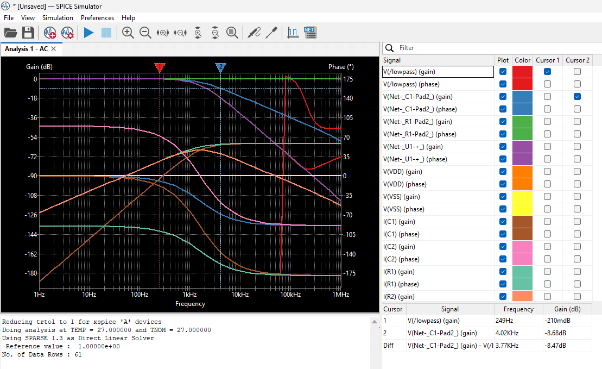Image resolution: width=602 pixels, height=369 pixels.
Task: Uncheck Plot for V(/lowpass) (phase)
Action: [503, 84]
